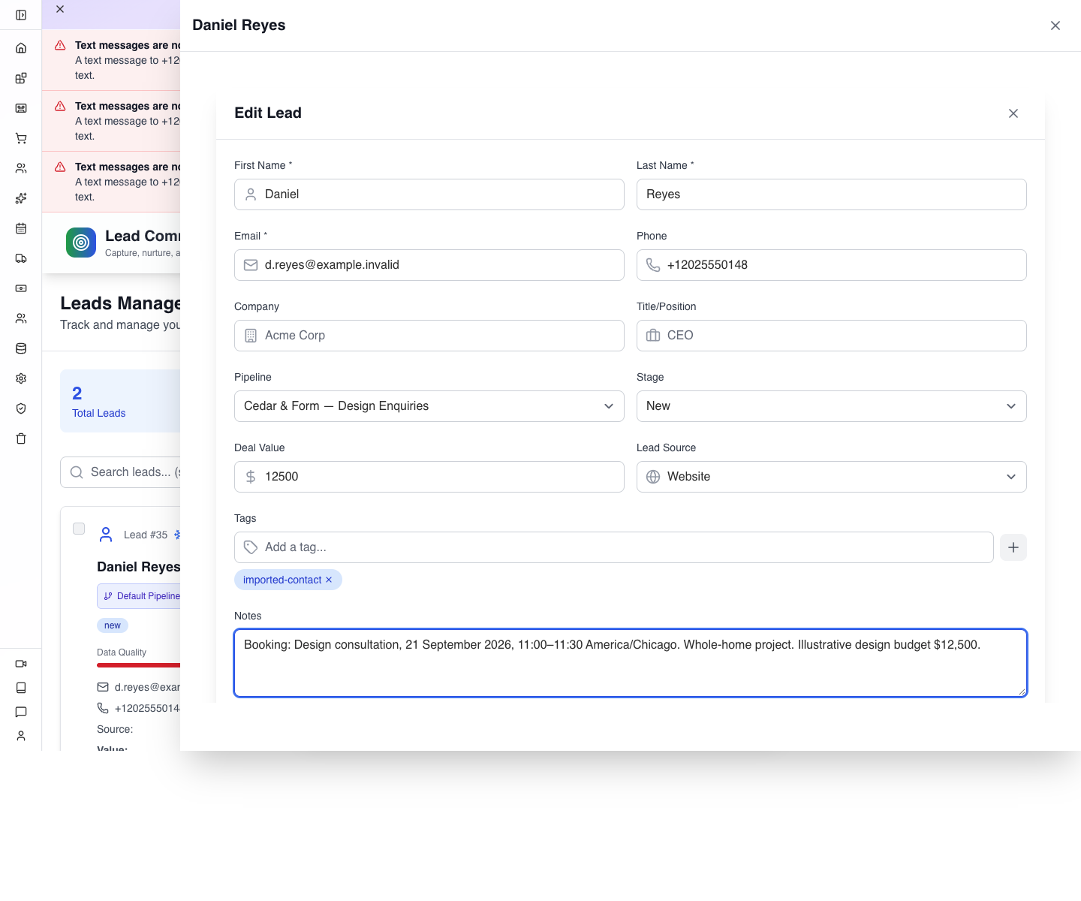Open the database icon in sidebar
The image size is (1081, 901).
coord(21,348)
